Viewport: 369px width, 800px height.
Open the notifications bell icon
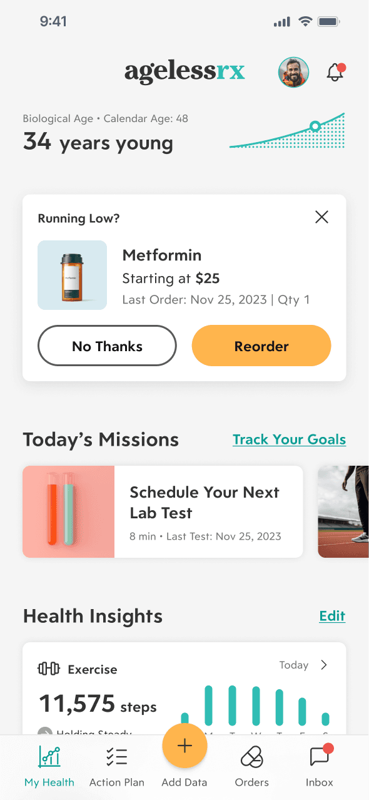[335, 72]
